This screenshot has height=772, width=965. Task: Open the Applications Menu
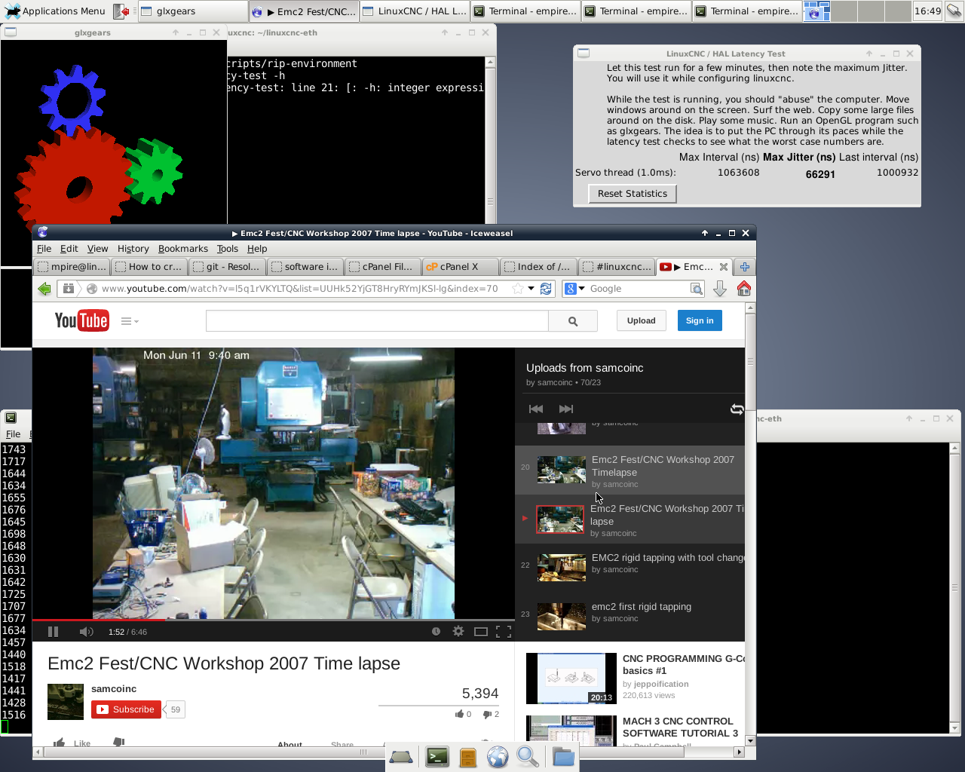(55, 11)
